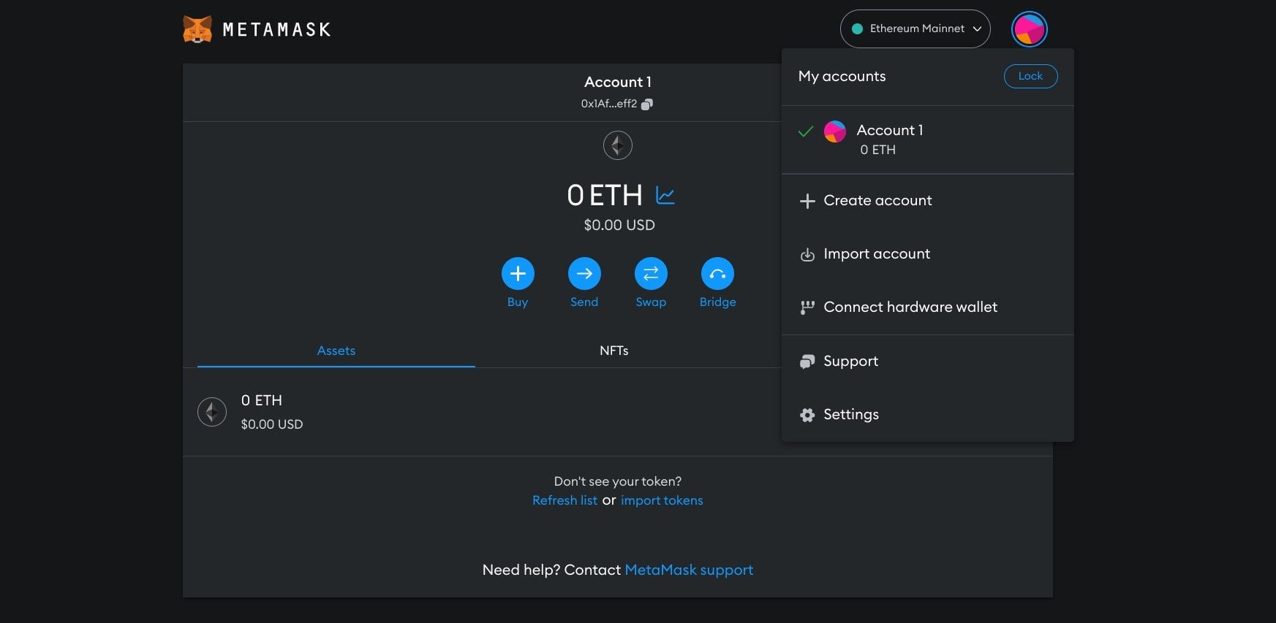
Task: Click the Send arrow button
Action: [584, 274]
